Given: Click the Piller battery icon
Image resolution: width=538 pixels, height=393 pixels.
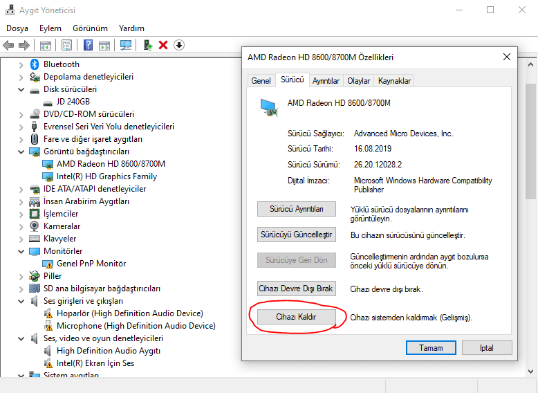Looking at the screenshot, I should click(35, 276).
